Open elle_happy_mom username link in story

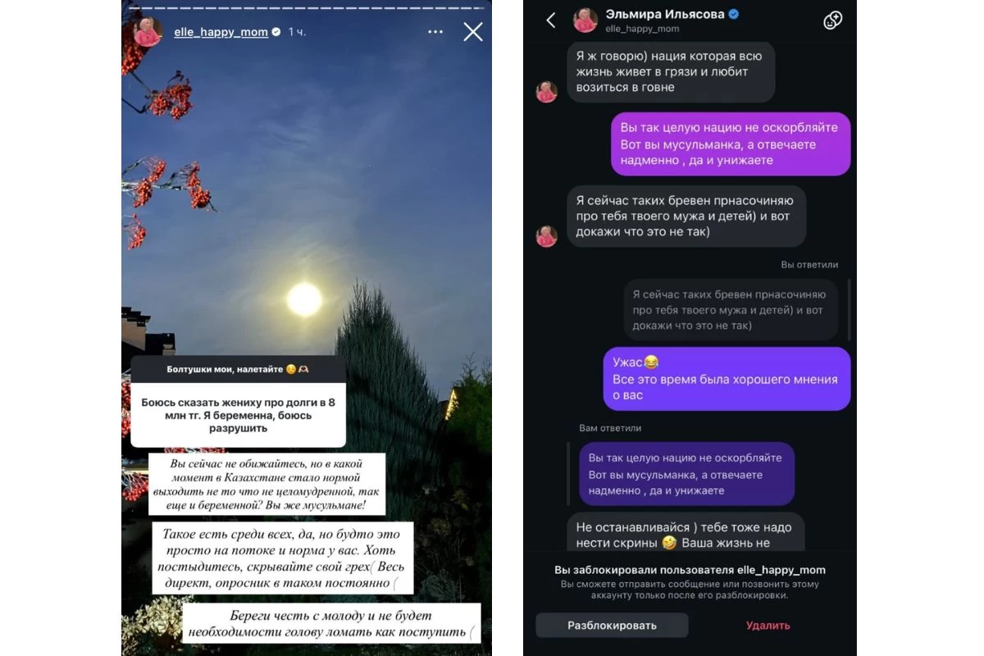(x=221, y=32)
